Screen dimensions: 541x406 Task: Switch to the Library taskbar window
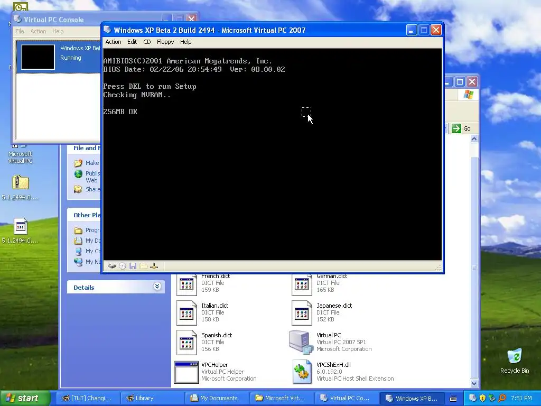(x=152, y=398)
